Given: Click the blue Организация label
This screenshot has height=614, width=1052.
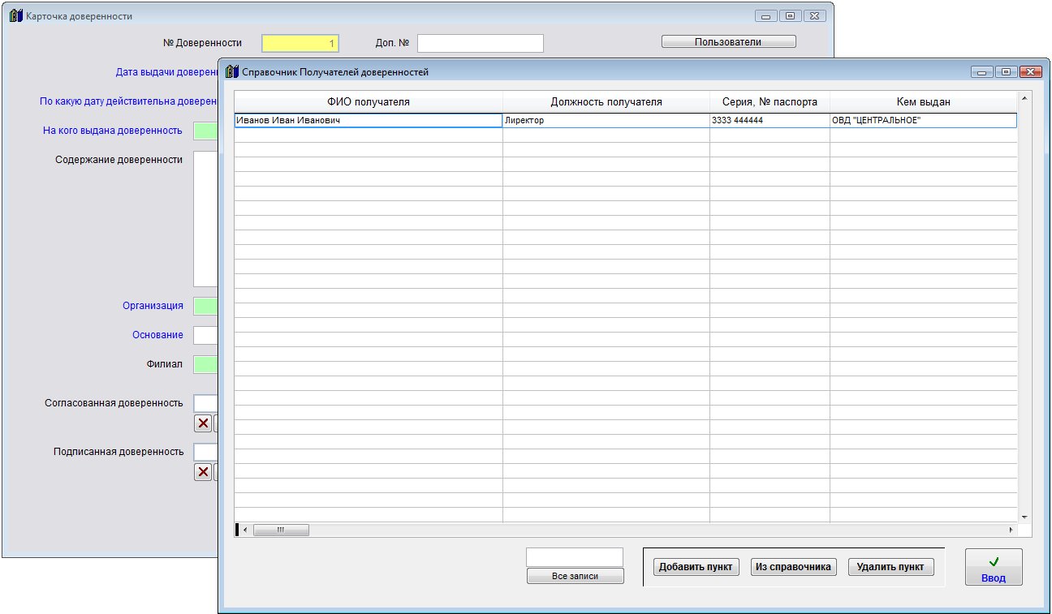Looking at the screenshot, I should (153, 306).
